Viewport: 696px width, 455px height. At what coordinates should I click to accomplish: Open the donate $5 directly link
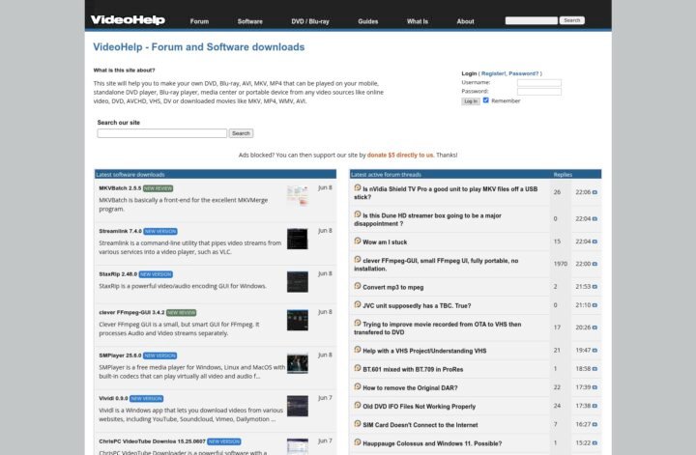tap(400, 156)
